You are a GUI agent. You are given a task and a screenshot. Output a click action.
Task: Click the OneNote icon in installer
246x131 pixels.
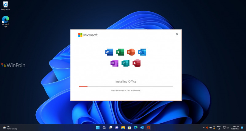tap(114, 63)
